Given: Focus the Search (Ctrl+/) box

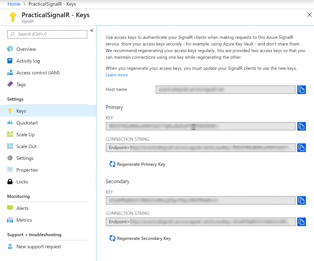Looking at the screenshot, I should 47,34.
